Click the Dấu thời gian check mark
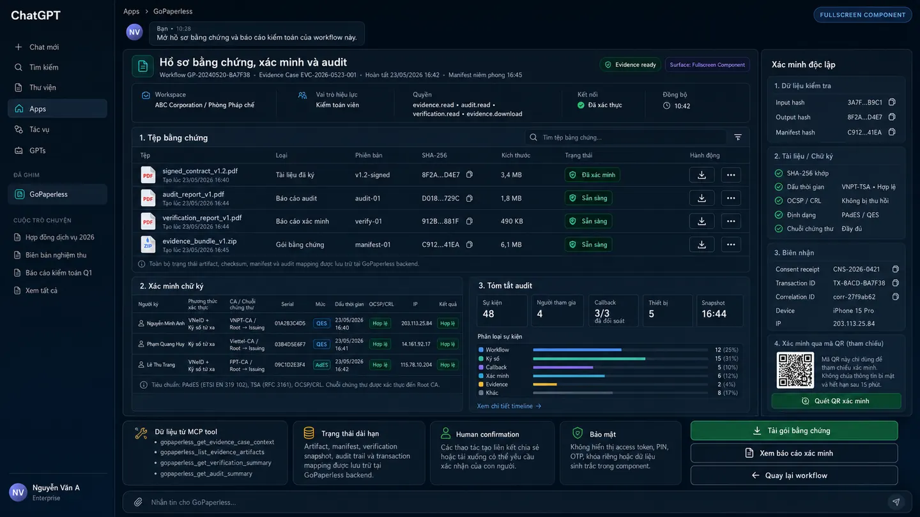This screenshot has height=517, width=920. [779, 187]
